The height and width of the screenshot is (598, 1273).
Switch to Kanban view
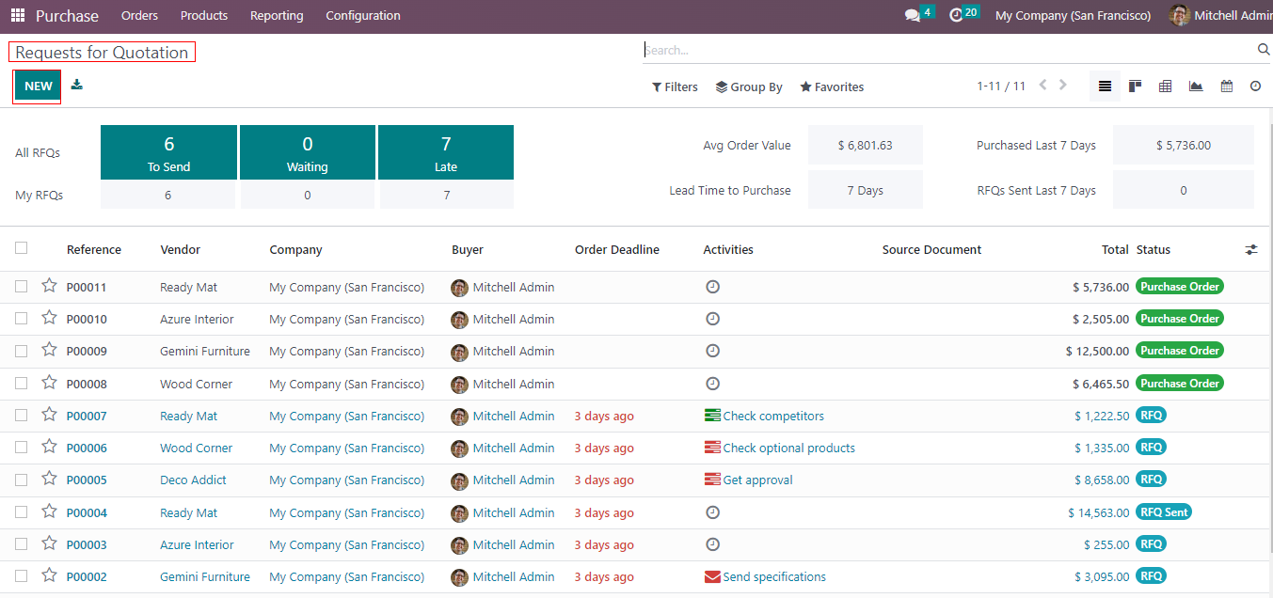[x=1136, y=87]
